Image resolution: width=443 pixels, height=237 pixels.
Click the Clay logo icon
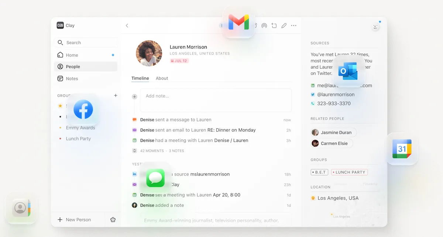click(60, 25)
